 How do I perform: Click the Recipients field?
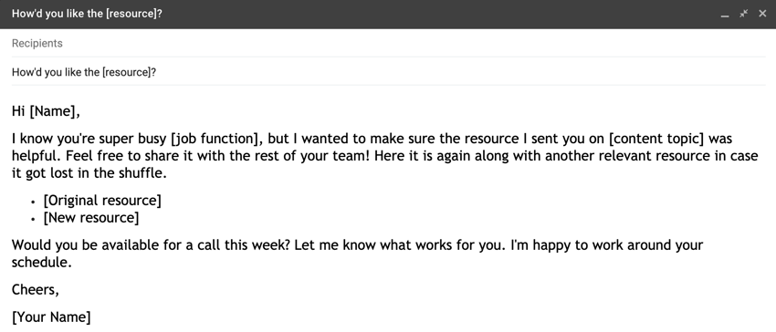(x=389, y=44)
